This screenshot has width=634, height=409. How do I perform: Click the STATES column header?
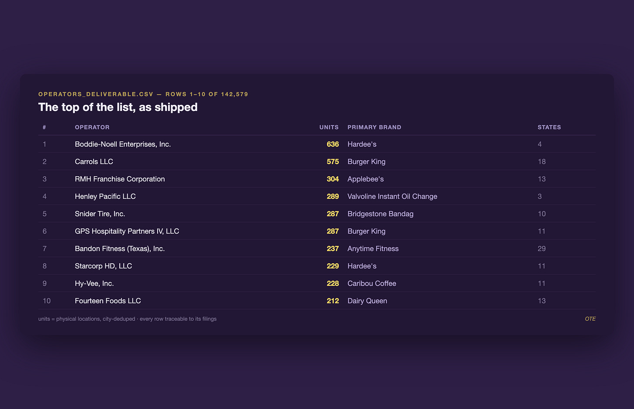tap(550, 127)
